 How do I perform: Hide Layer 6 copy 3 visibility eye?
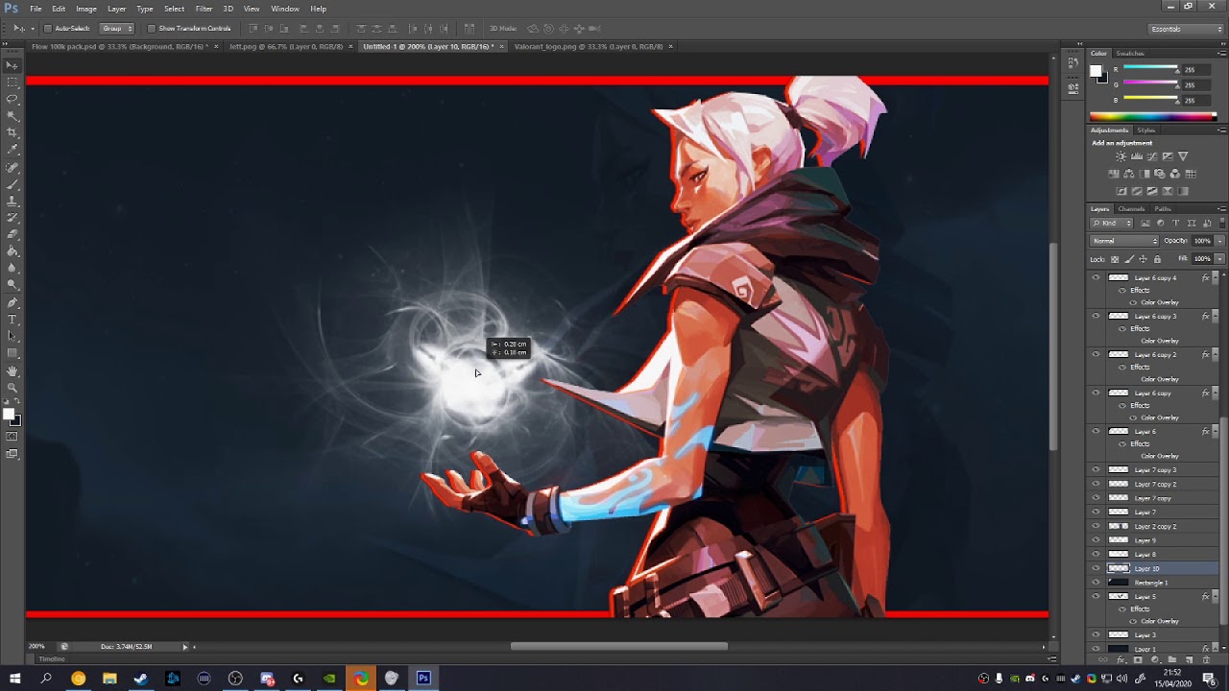coord(1096,316)
